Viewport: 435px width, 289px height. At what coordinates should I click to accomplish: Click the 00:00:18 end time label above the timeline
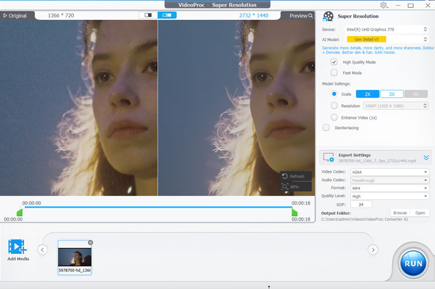point(301,203)
